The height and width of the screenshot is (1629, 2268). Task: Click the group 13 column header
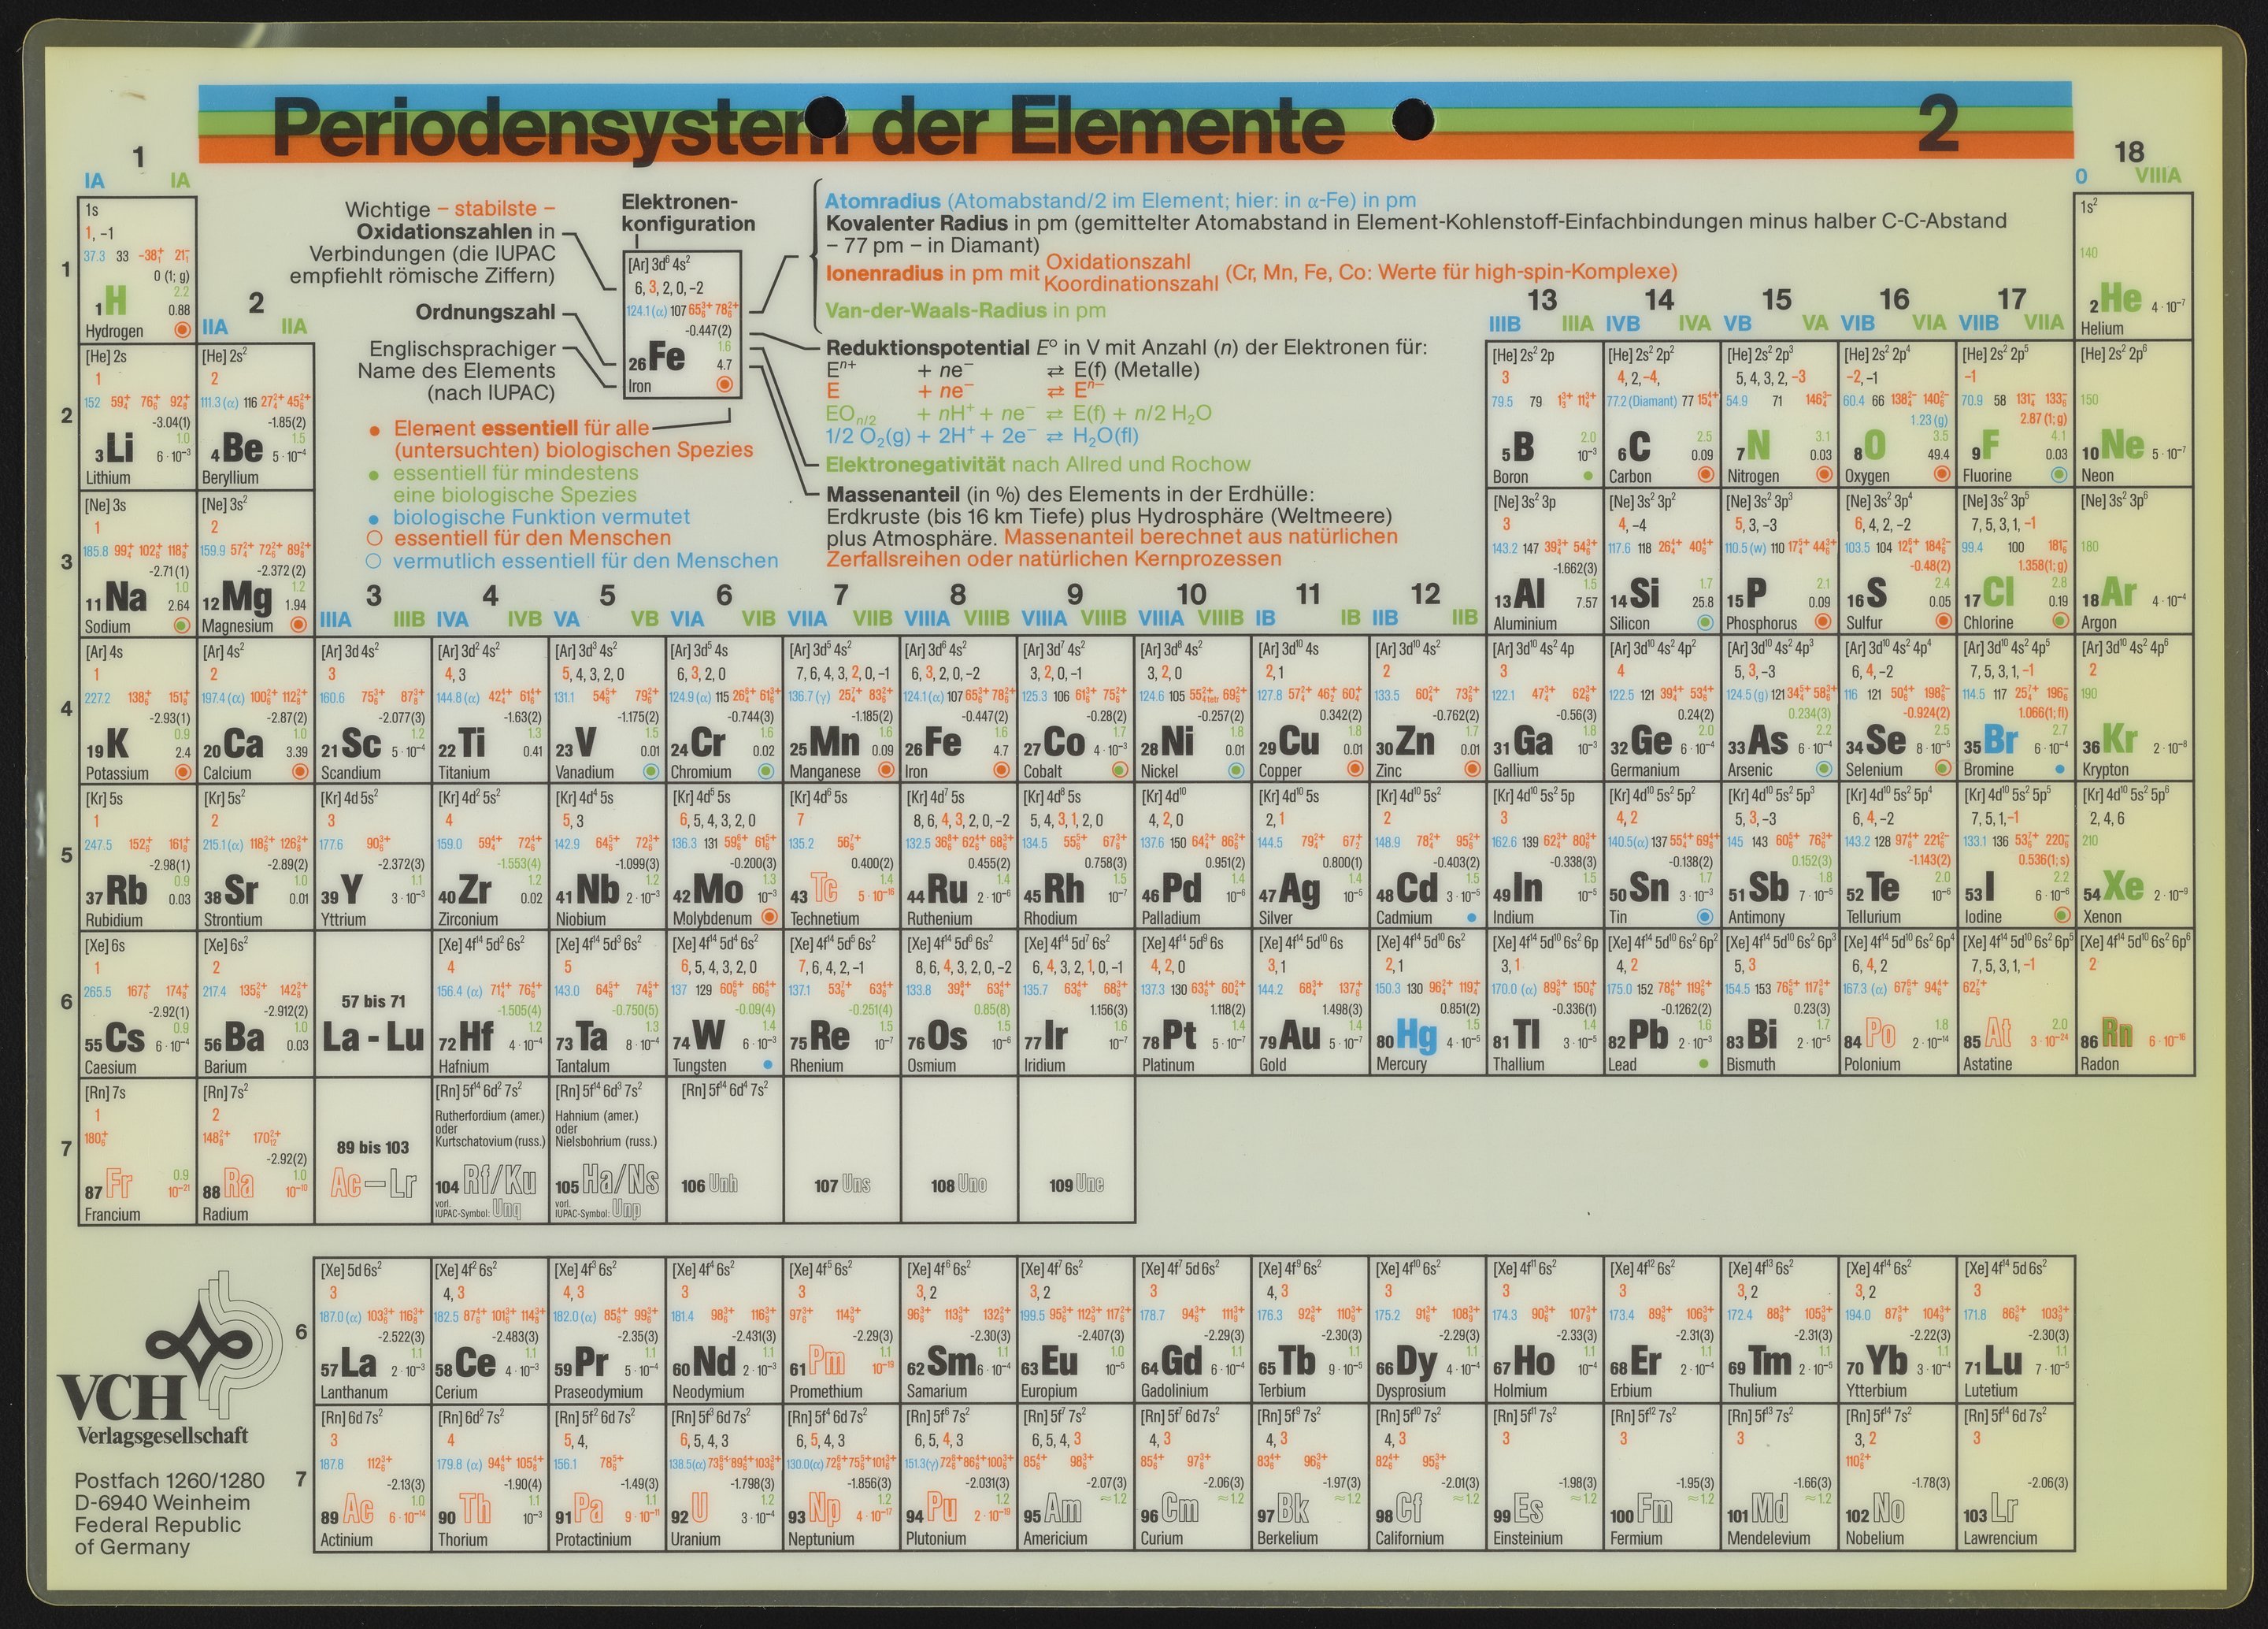tap(1542, 299)
